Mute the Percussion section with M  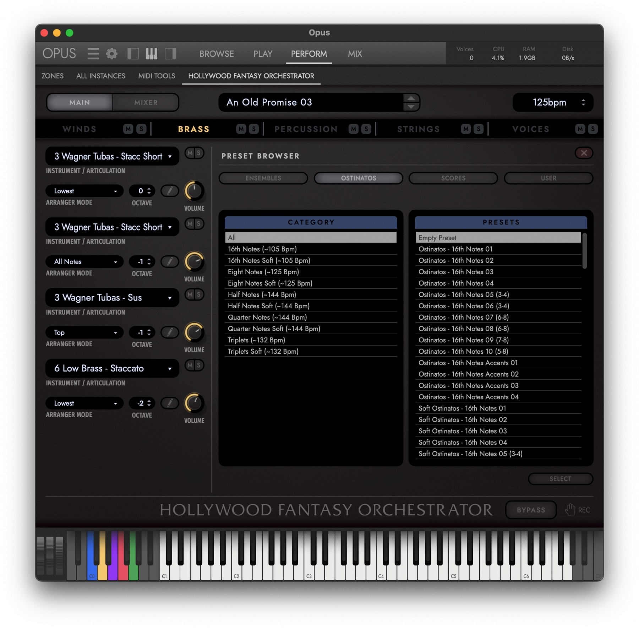(x=354, y=129)
